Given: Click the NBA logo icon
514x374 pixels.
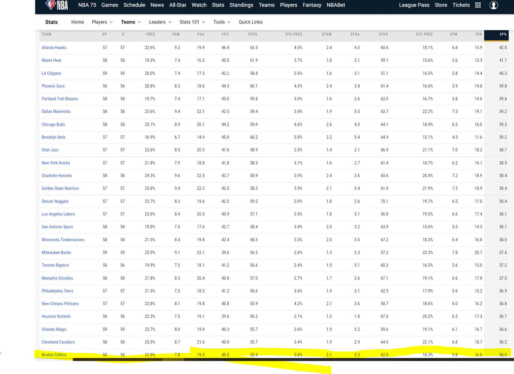Looking at the screenshot, I should (x=57, y=5).
